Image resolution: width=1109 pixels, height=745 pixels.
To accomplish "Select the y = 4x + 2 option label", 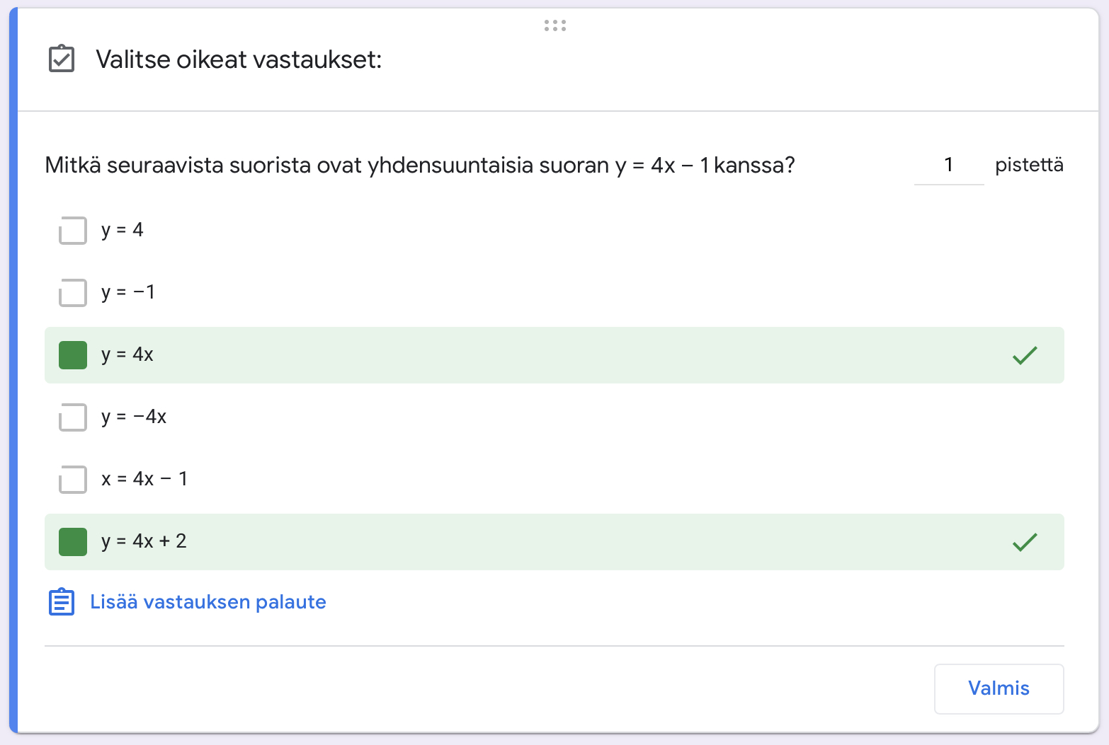I will tap(144, 541).
